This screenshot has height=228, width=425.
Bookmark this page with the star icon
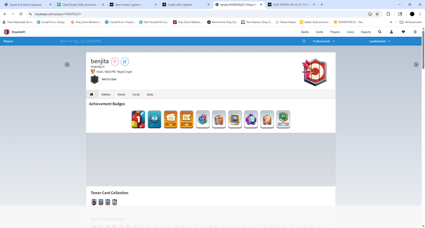(377, 14)
